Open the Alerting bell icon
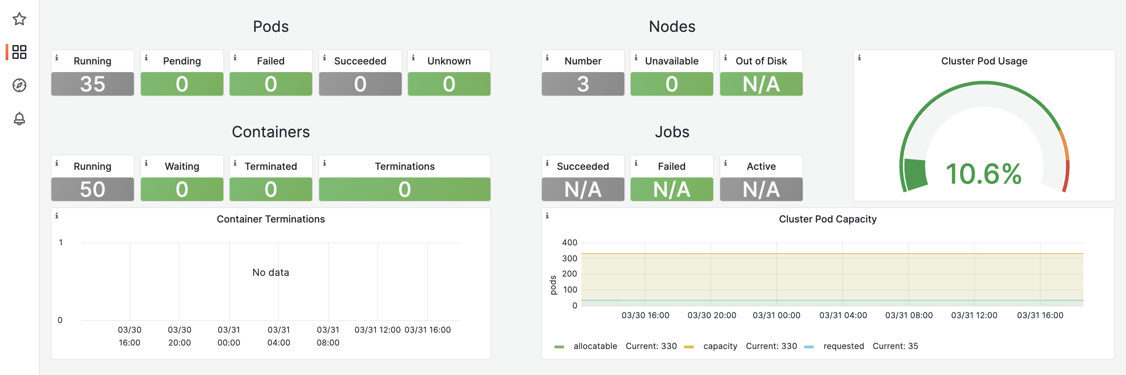1126x375 pixels. pos(19,118)
